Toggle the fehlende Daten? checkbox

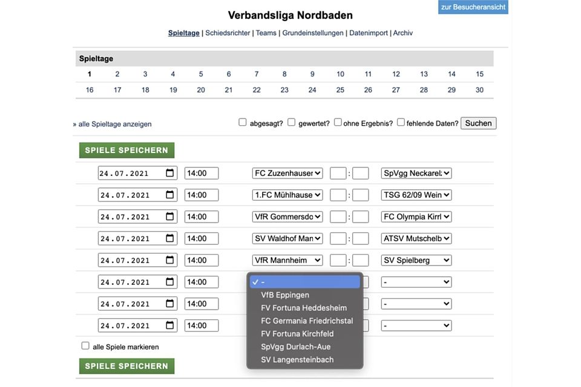tap(401, 122)
